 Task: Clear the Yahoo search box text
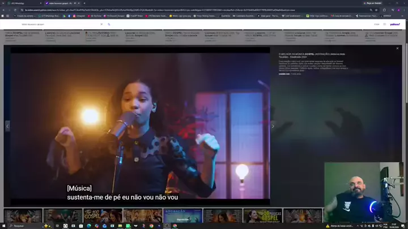tap(101, 24)
